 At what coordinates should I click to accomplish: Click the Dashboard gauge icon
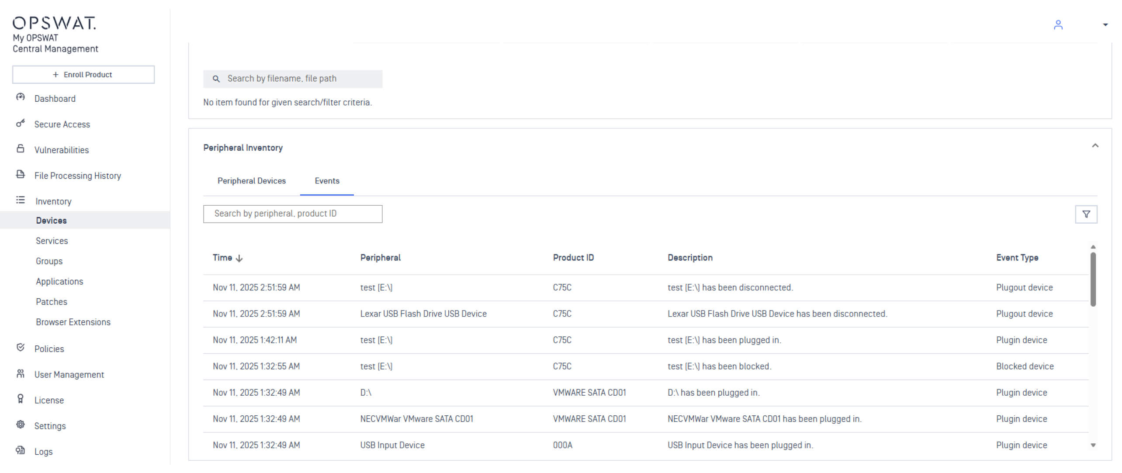pyautogui.click(x=20, y=97)
